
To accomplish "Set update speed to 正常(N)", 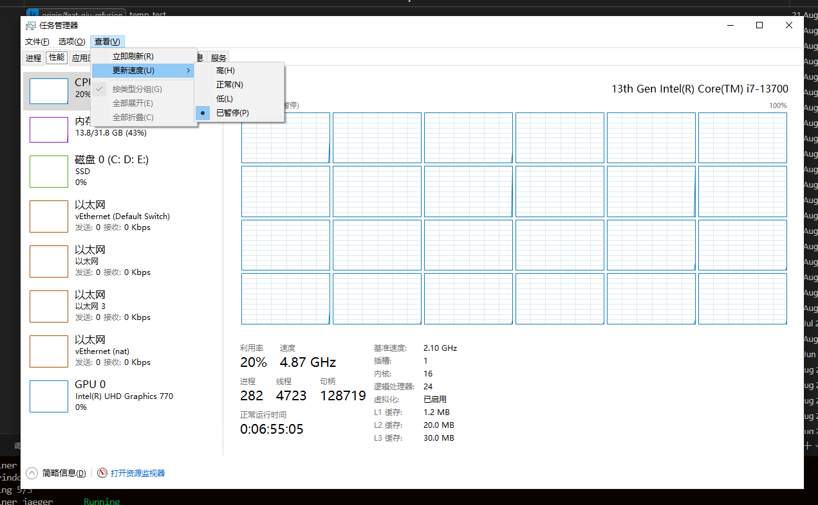I will pos(239,85).
